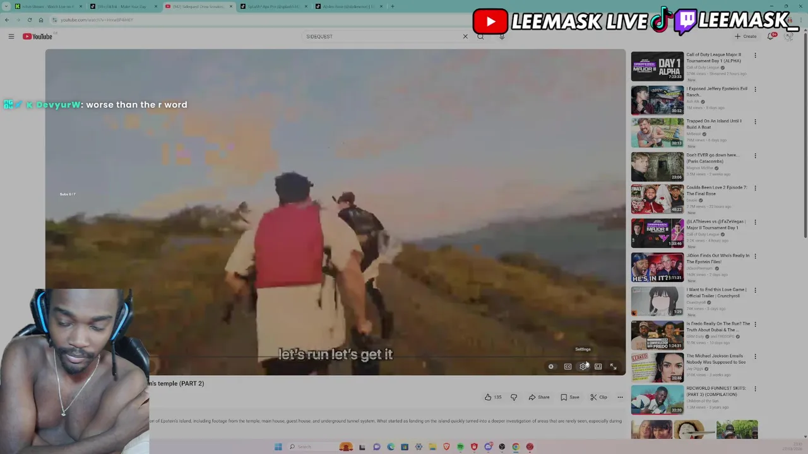This screenshot has width=808, height=454.
Task: Switch to the fifth TikTok profile tab
Action: (349, 6)
